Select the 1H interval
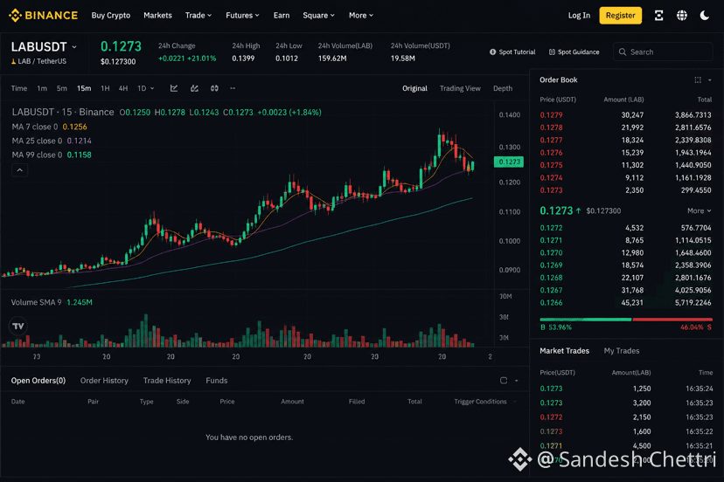 click(x=105, y=88)
